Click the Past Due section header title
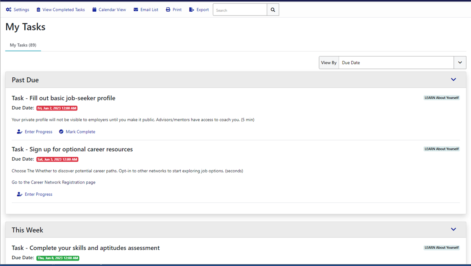 click(x=25, y=80)
